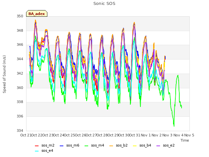Viewport: 209px width, 157px height.
Task: Click the Nov 5 x-axis date label
Action: 189,135
